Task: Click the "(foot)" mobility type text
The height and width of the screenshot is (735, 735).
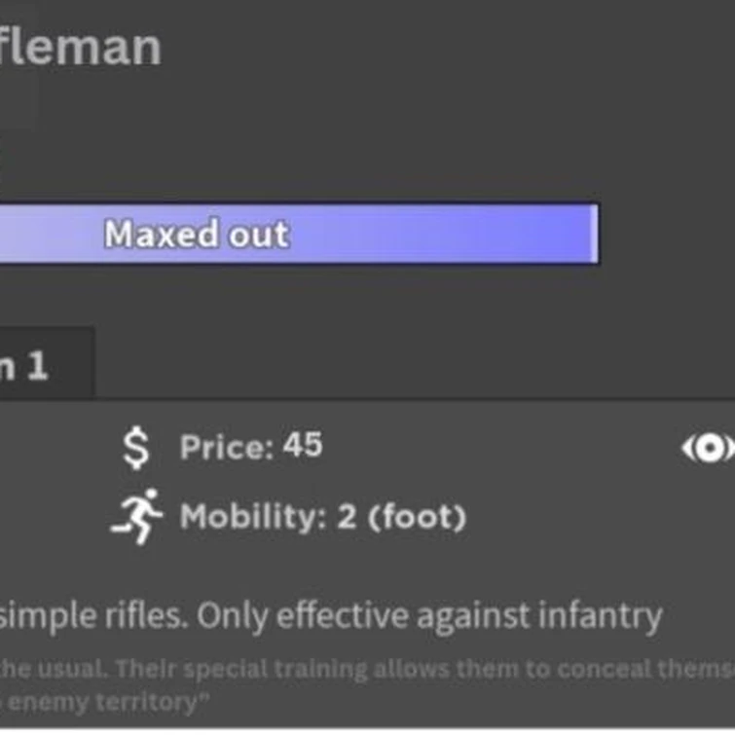Action: click(x=417, y=516)
